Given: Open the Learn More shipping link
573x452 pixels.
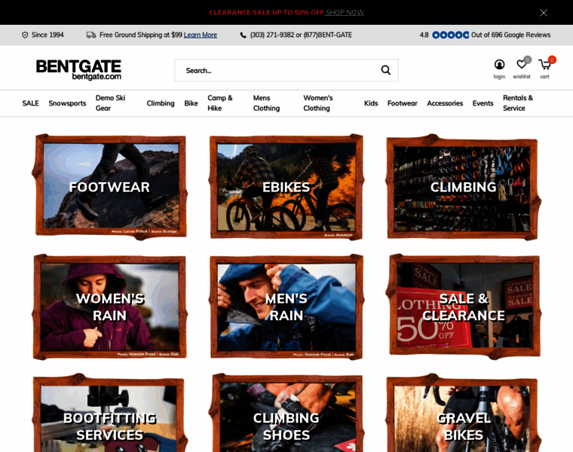Looking at the screenshot, I should [201, 35].
